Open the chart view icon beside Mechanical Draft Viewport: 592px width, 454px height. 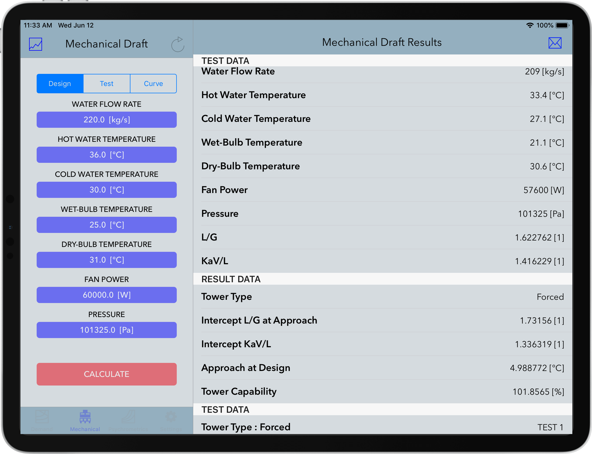pyautogui.click(x=35, y=43)
